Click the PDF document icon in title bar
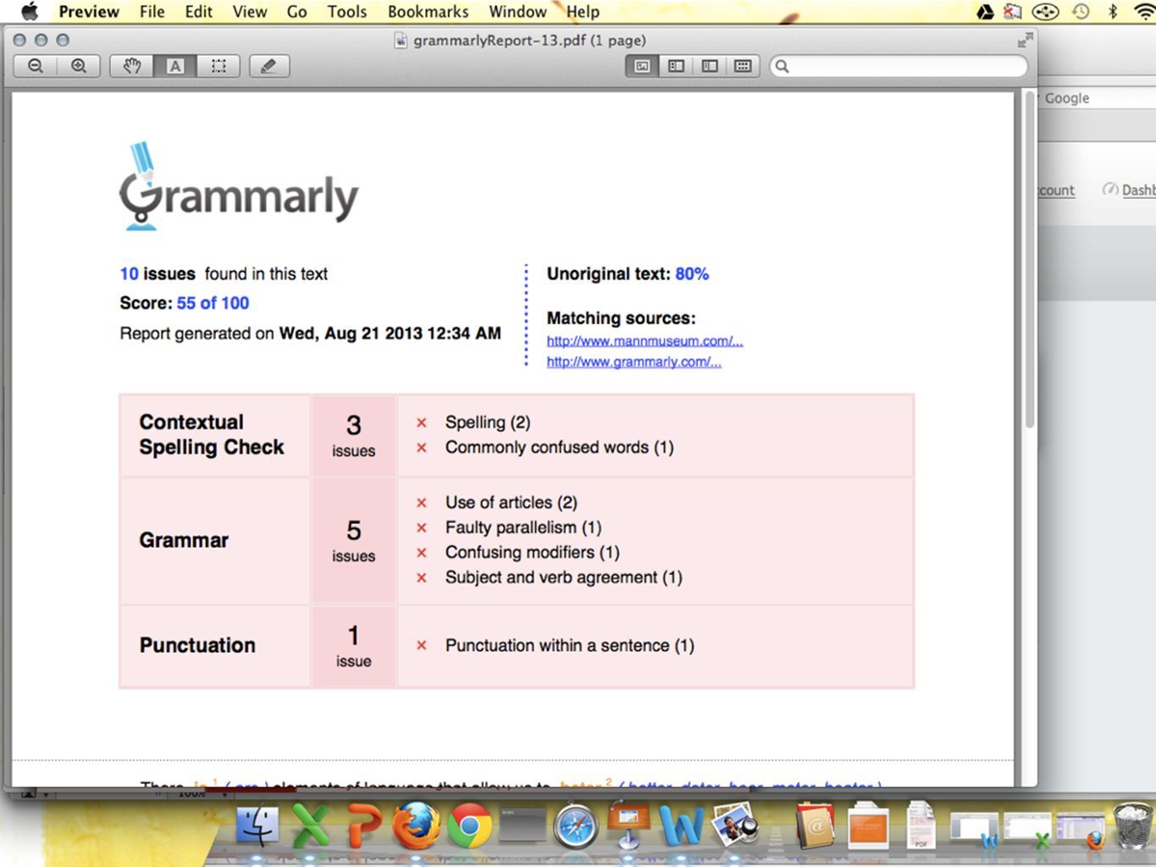This screenshot has height=867, width=1156. pos(401,40)
